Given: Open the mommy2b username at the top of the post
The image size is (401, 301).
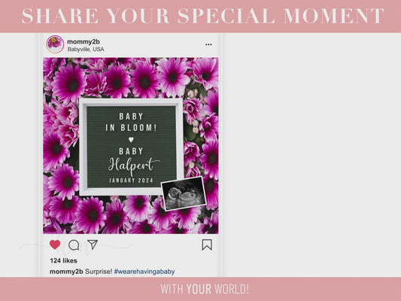Looking at the screenshot, I should (84, 41).
